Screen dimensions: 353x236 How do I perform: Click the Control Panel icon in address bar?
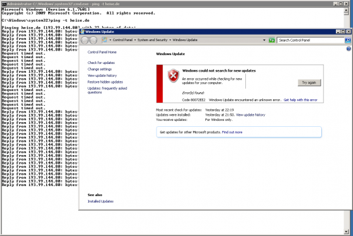(105, 40)
